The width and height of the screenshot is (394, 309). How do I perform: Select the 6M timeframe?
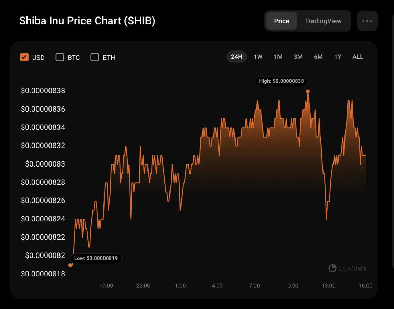tap(318, 56)
